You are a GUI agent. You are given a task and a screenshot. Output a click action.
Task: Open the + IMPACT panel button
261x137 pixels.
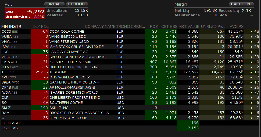tap(55, 4)
